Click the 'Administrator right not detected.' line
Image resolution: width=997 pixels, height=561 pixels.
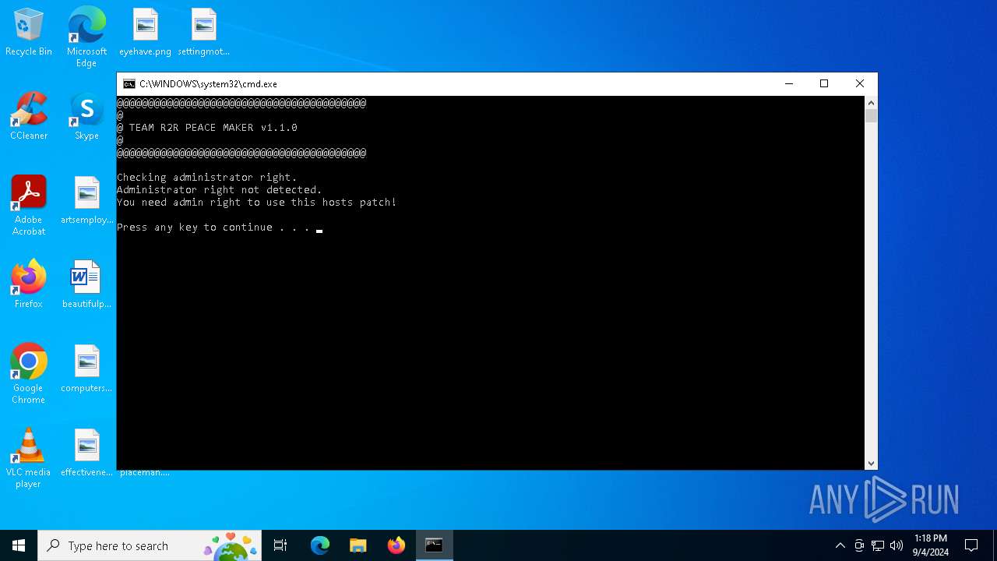[219, 190]
